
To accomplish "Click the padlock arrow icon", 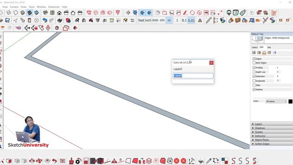I will point(34,28).
